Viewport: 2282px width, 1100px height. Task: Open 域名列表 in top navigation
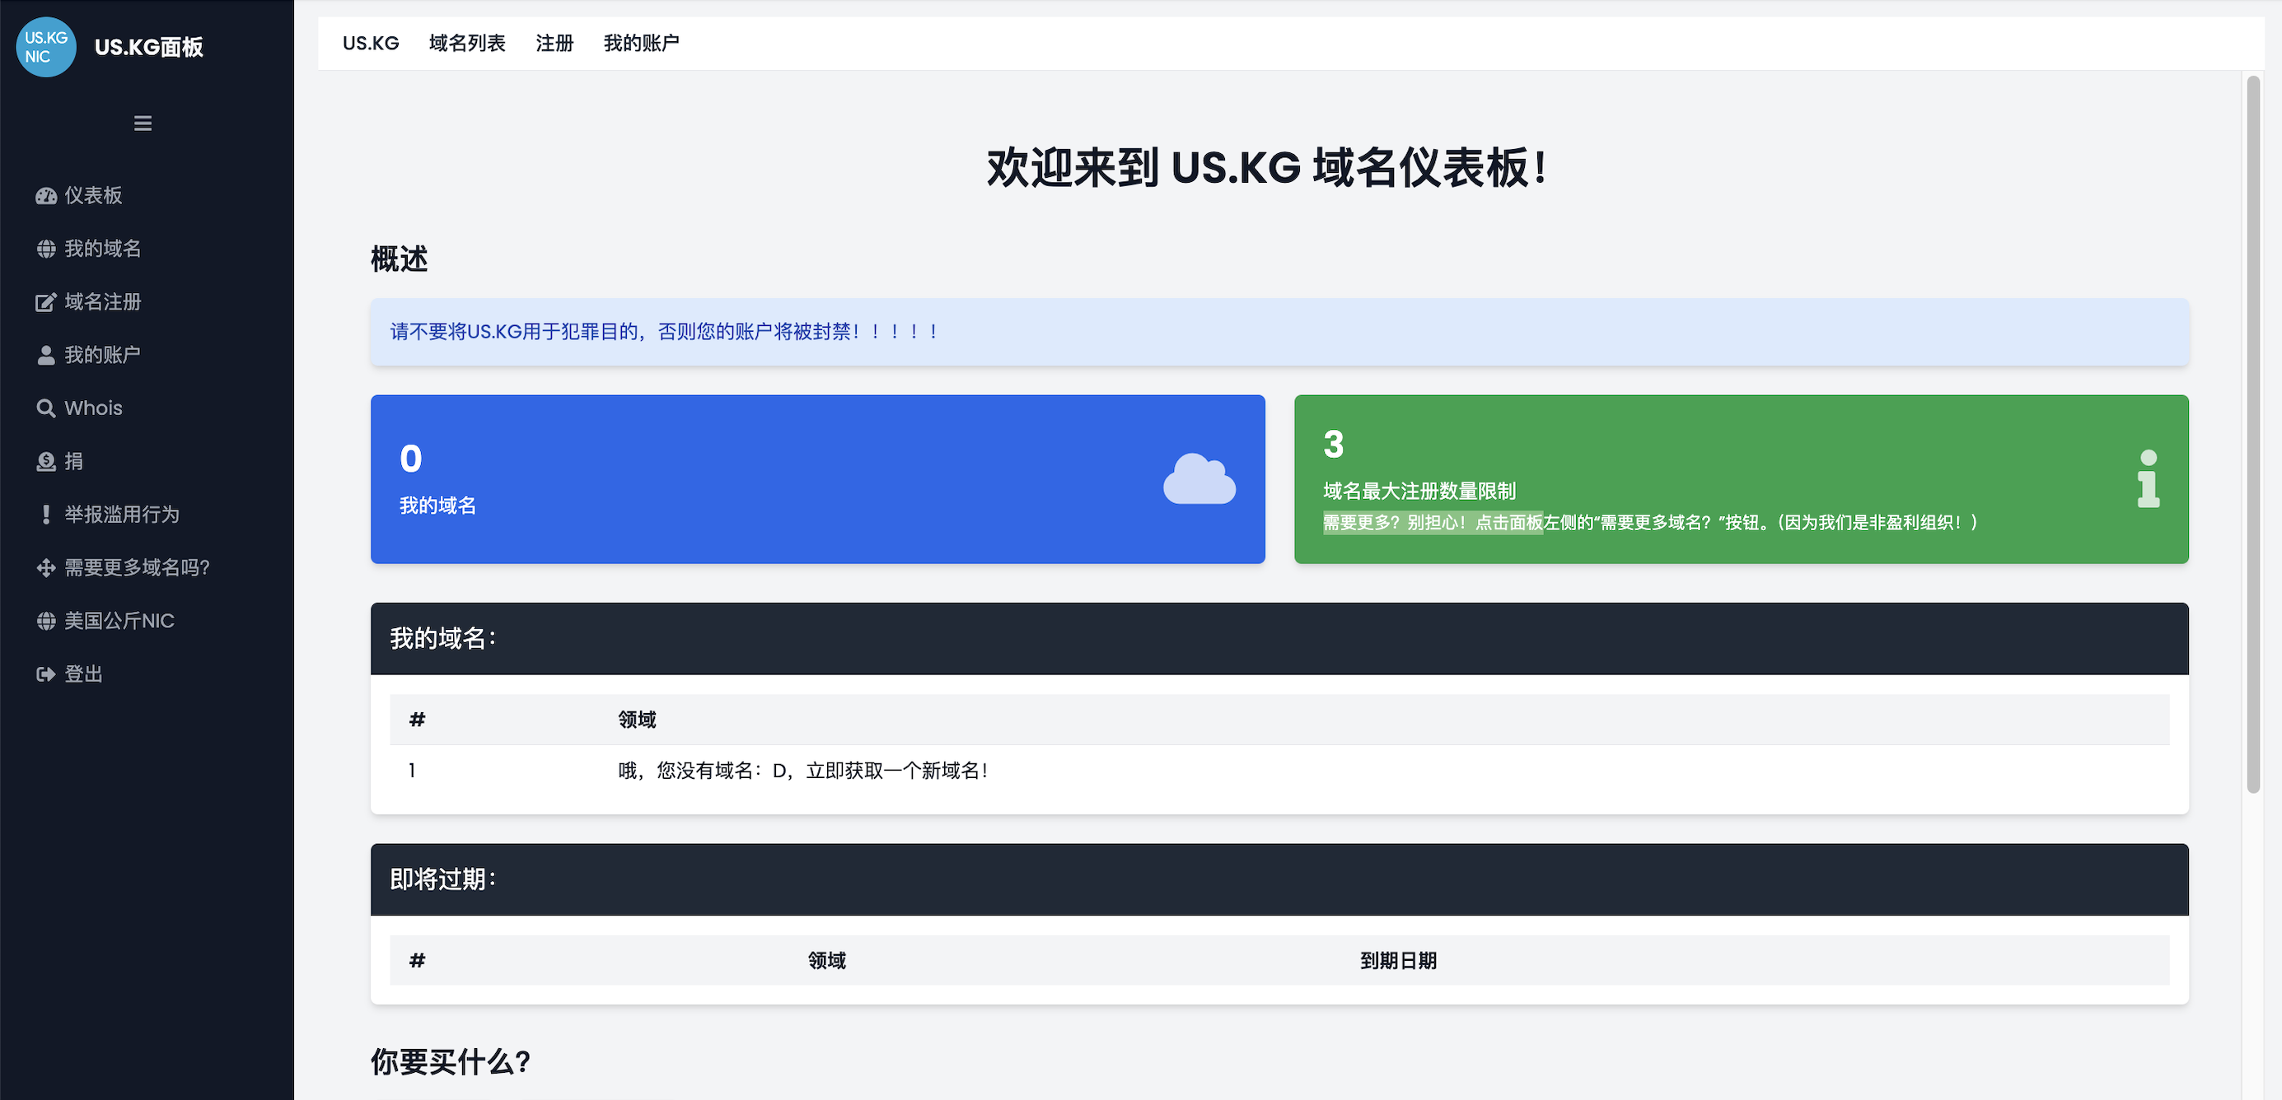(467, 44)
